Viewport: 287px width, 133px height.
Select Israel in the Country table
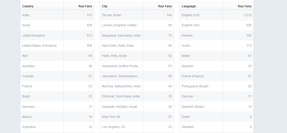tap(26, 25)
